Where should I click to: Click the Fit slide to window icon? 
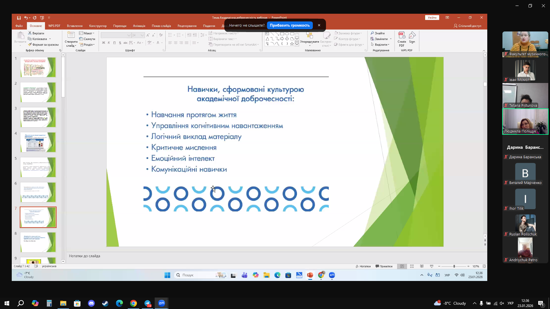click(484, 266)
